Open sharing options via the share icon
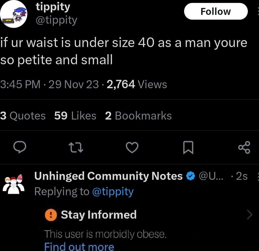The height and width of the screenshot is (251, 259). click(x=244, y=147)
